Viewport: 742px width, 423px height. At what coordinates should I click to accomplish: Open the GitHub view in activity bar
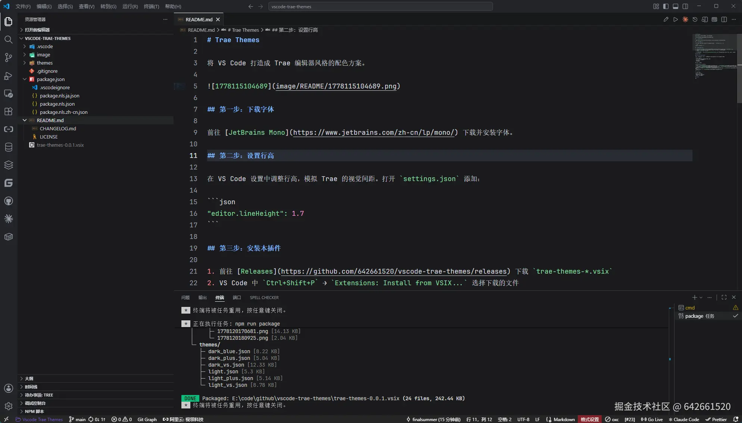(9, 201)
